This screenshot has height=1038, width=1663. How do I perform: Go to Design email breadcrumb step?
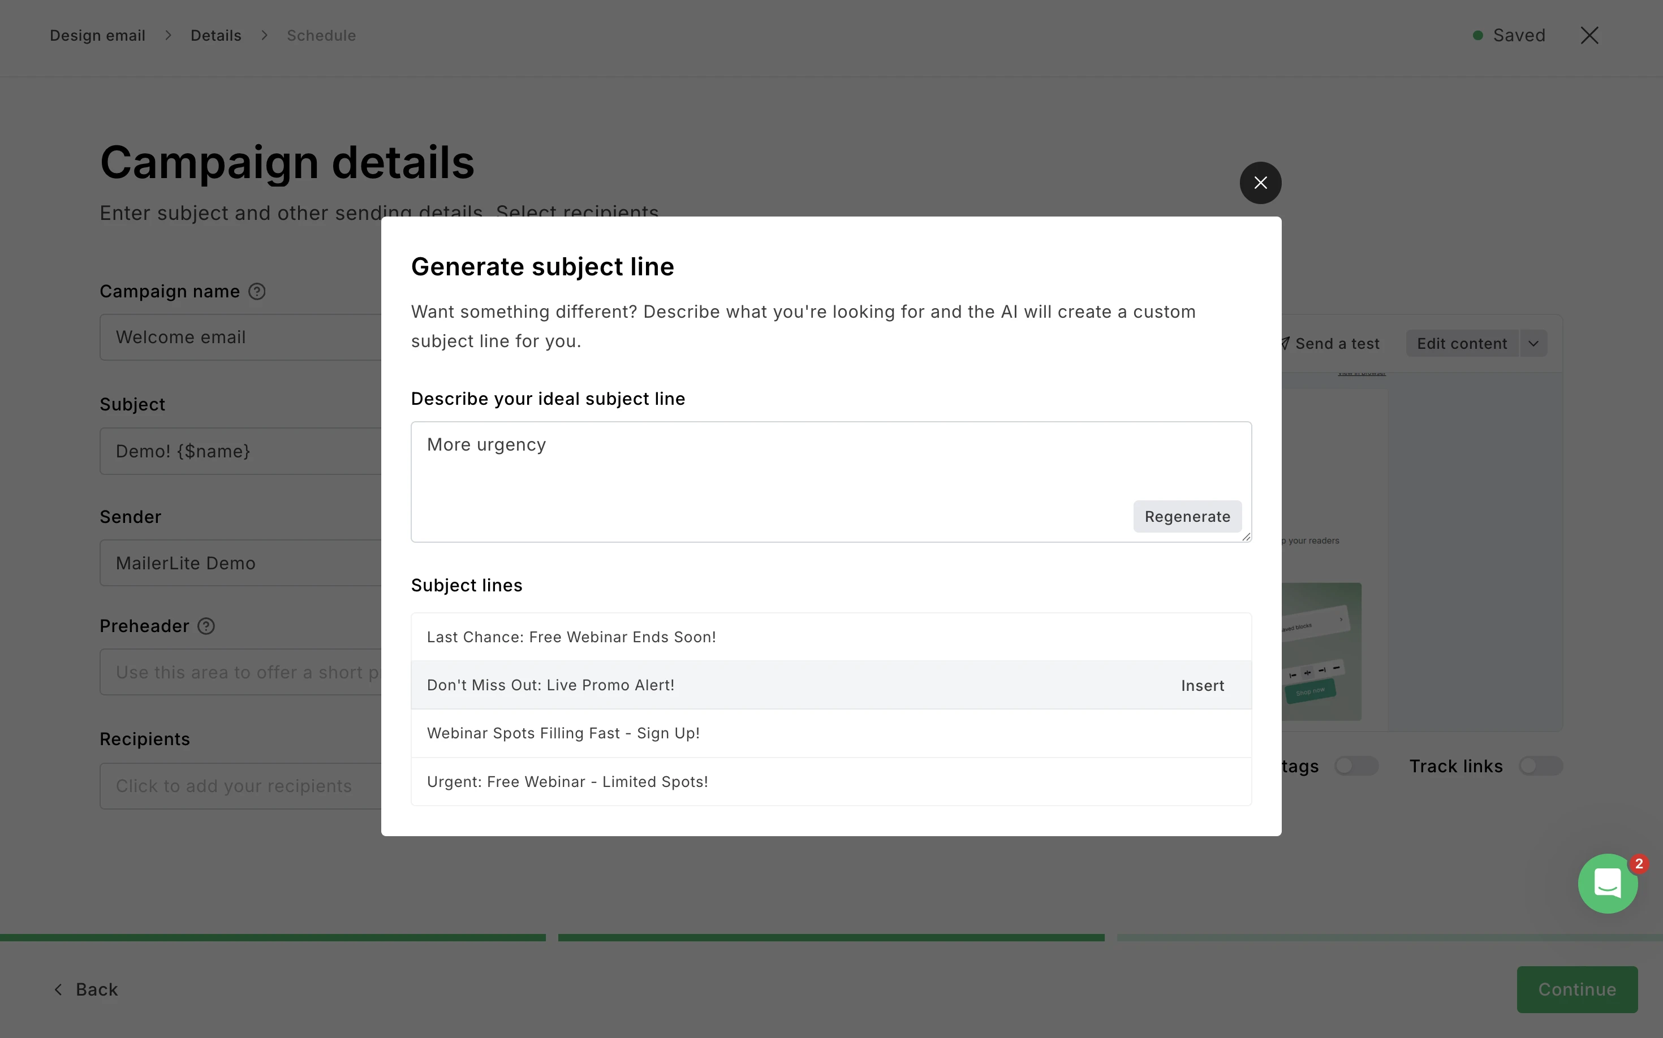coord(97,36)
